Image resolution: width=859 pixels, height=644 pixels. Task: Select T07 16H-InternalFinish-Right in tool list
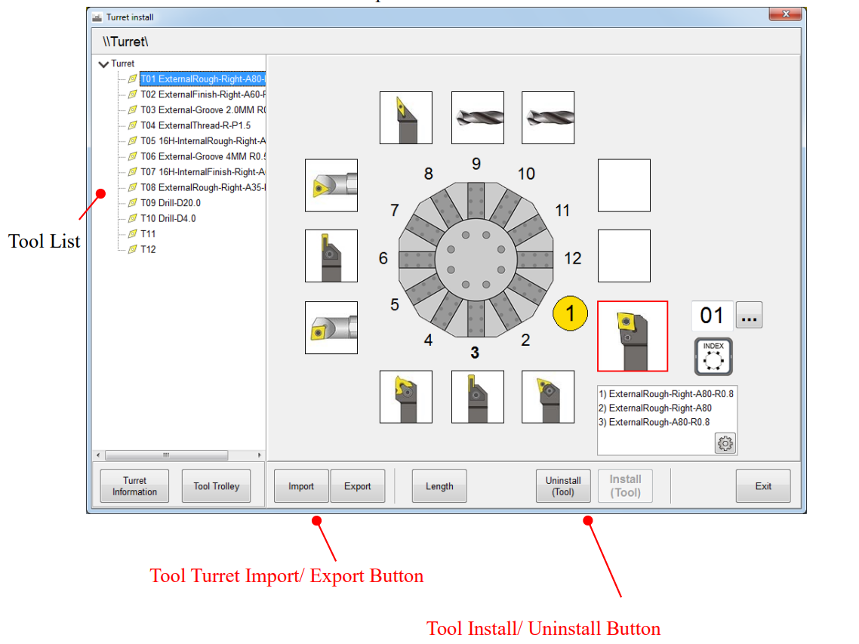[x=203, y=171]
